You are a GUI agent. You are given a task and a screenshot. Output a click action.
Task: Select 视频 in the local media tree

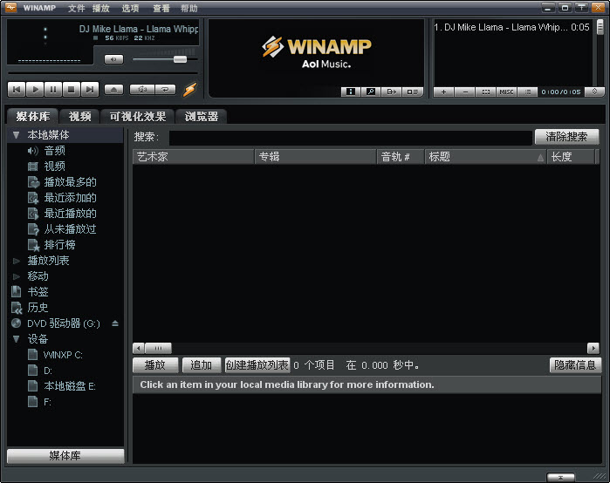[x=54, y=167]
